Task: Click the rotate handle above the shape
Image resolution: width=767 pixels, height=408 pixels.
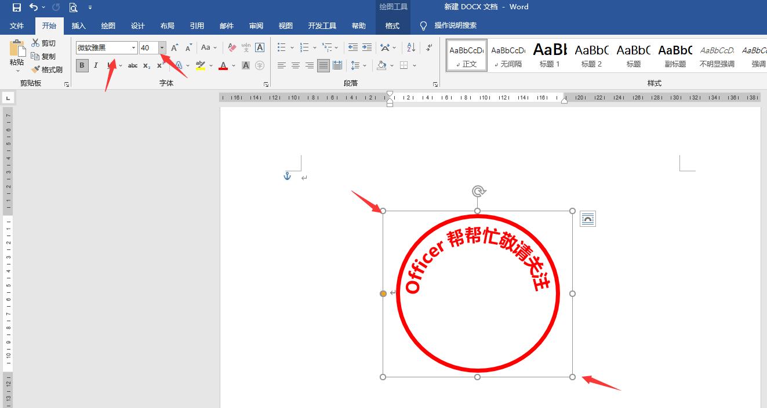Action: click(478, 191)
